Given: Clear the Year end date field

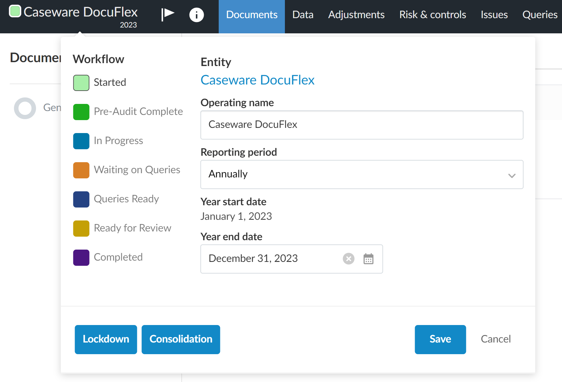Looking at the screenshot, I should (348, 259).
